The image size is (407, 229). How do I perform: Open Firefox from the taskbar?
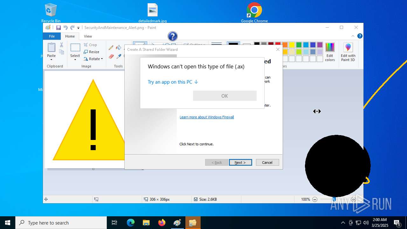click(162, 223)
